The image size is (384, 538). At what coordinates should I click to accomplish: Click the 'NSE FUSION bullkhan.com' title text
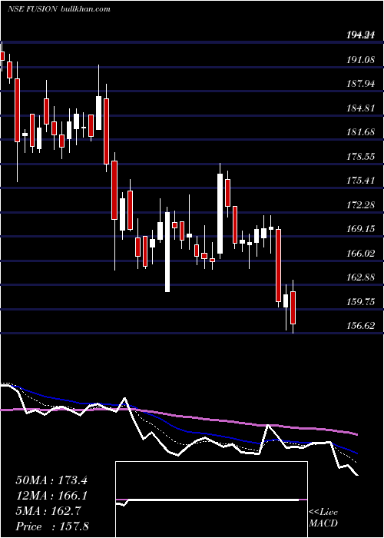click(x=59, y=9)
